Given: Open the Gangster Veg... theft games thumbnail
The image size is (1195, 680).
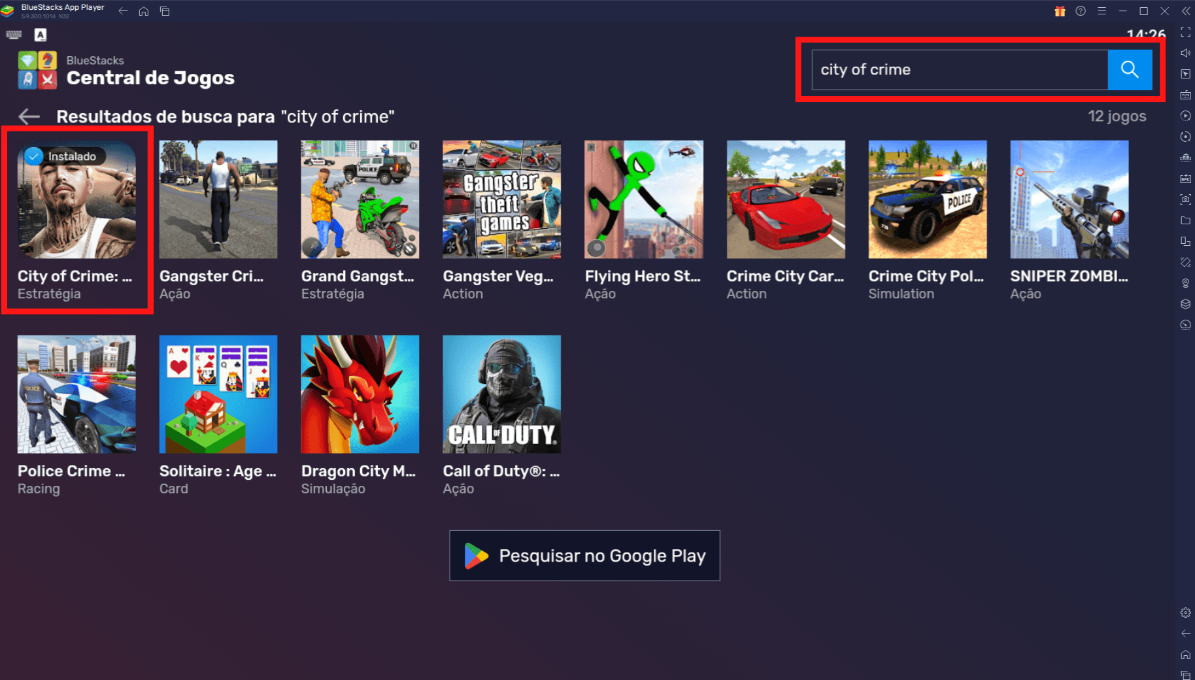Looking at the screenshot, I should 502,199.
